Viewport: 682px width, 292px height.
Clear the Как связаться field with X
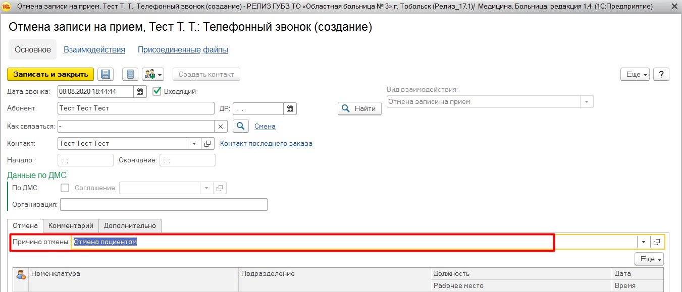[222, 126]
